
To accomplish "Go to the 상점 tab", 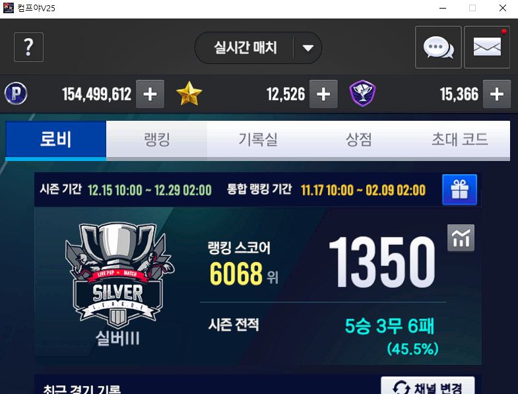I will [359, 139].
